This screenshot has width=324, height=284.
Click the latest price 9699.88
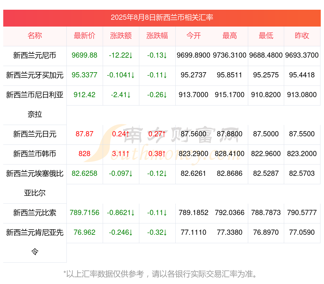[84, 55]
